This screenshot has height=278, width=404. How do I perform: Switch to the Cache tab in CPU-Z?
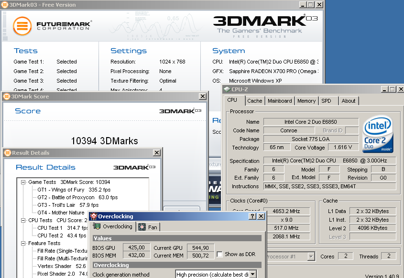pyautogui.click(x=254, y=101)
